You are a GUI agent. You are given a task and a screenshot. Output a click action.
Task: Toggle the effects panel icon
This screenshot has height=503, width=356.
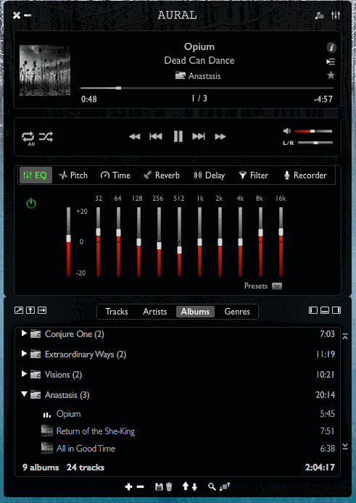click(x=336, y=15)
